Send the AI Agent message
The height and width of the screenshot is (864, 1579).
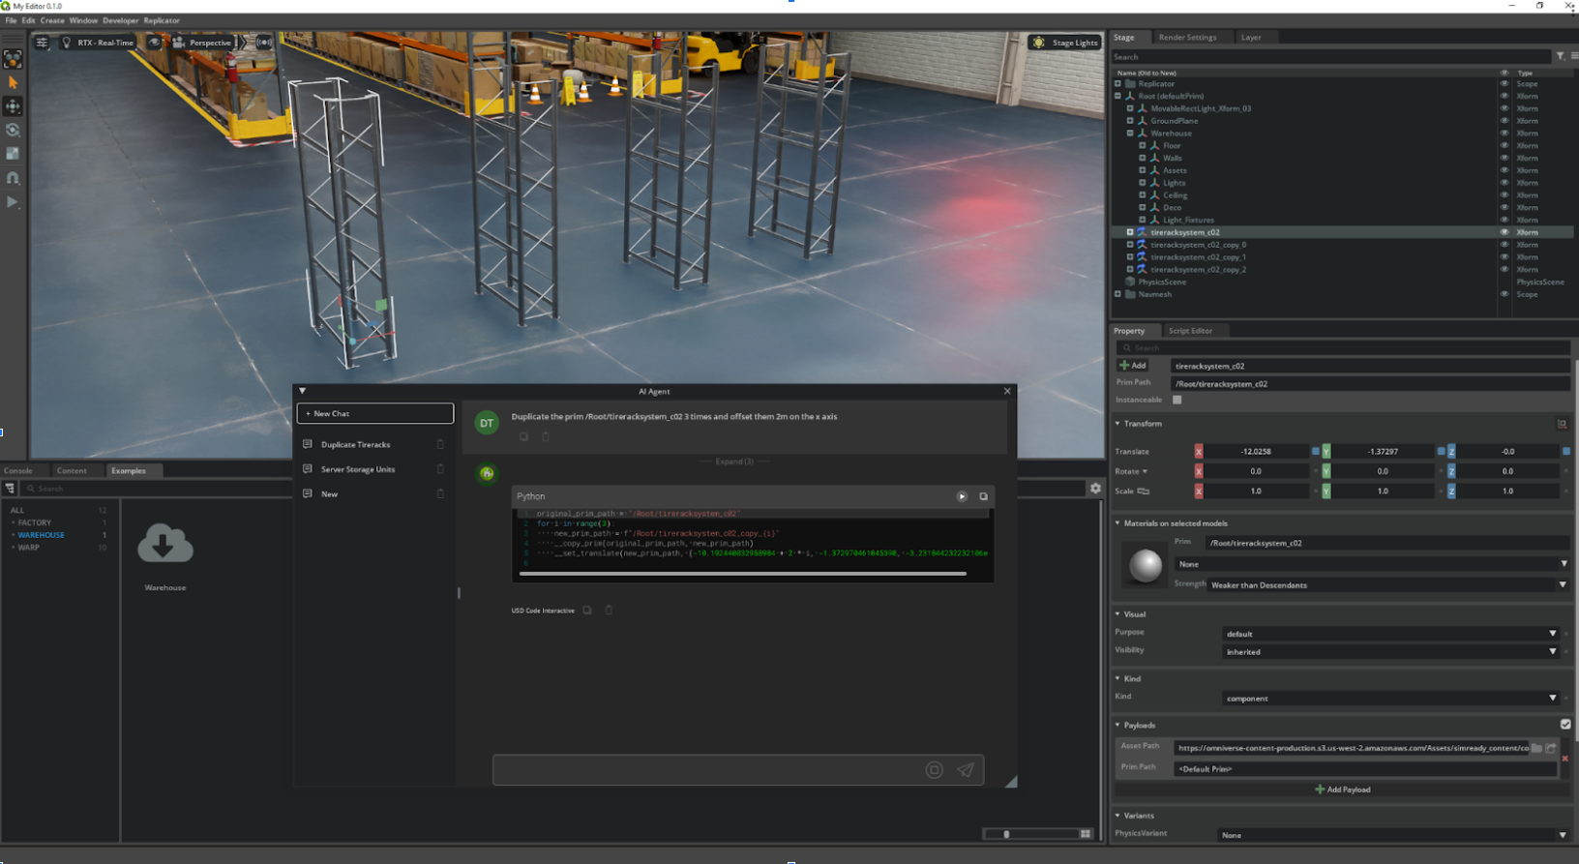966,770
